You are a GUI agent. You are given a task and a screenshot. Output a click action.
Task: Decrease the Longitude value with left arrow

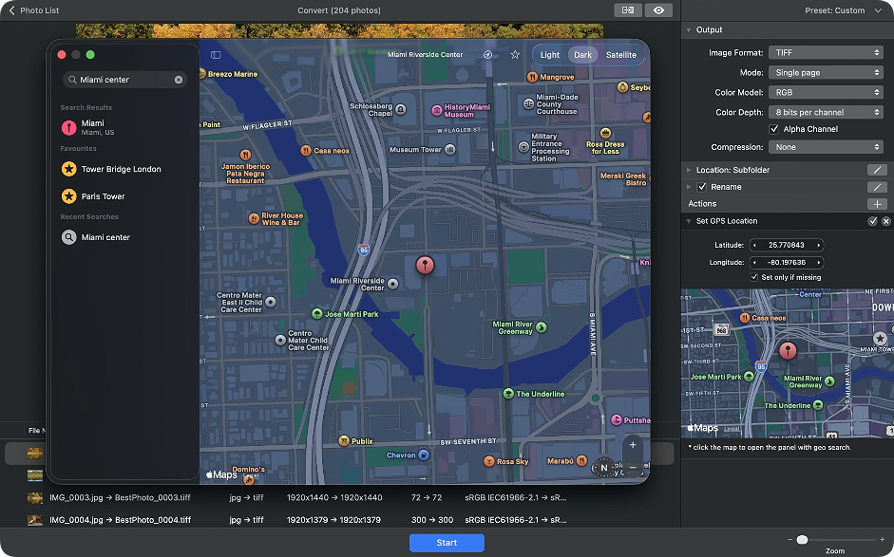754,263
